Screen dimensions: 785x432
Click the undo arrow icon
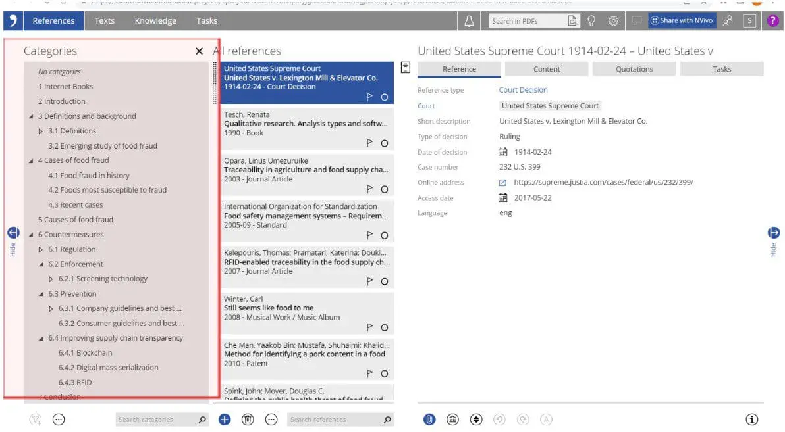pos(501,419)
